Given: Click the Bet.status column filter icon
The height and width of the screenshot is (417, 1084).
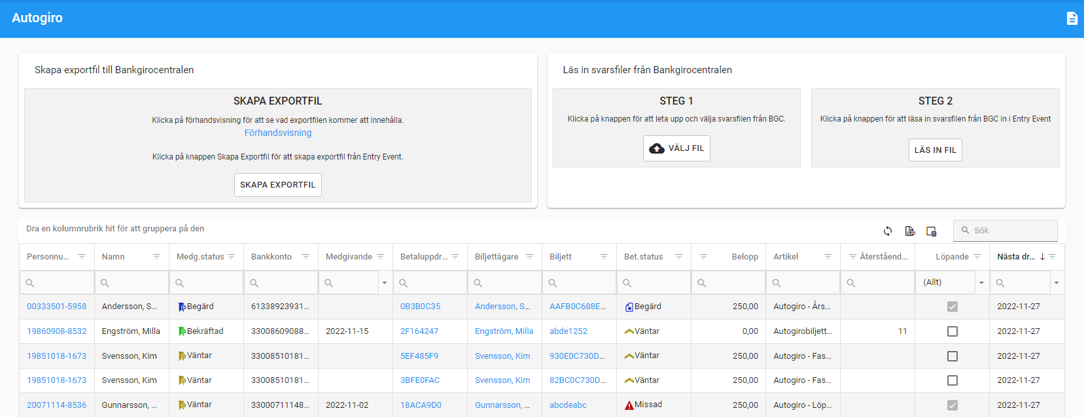Looking at the screenshot, I should (678, 257).
